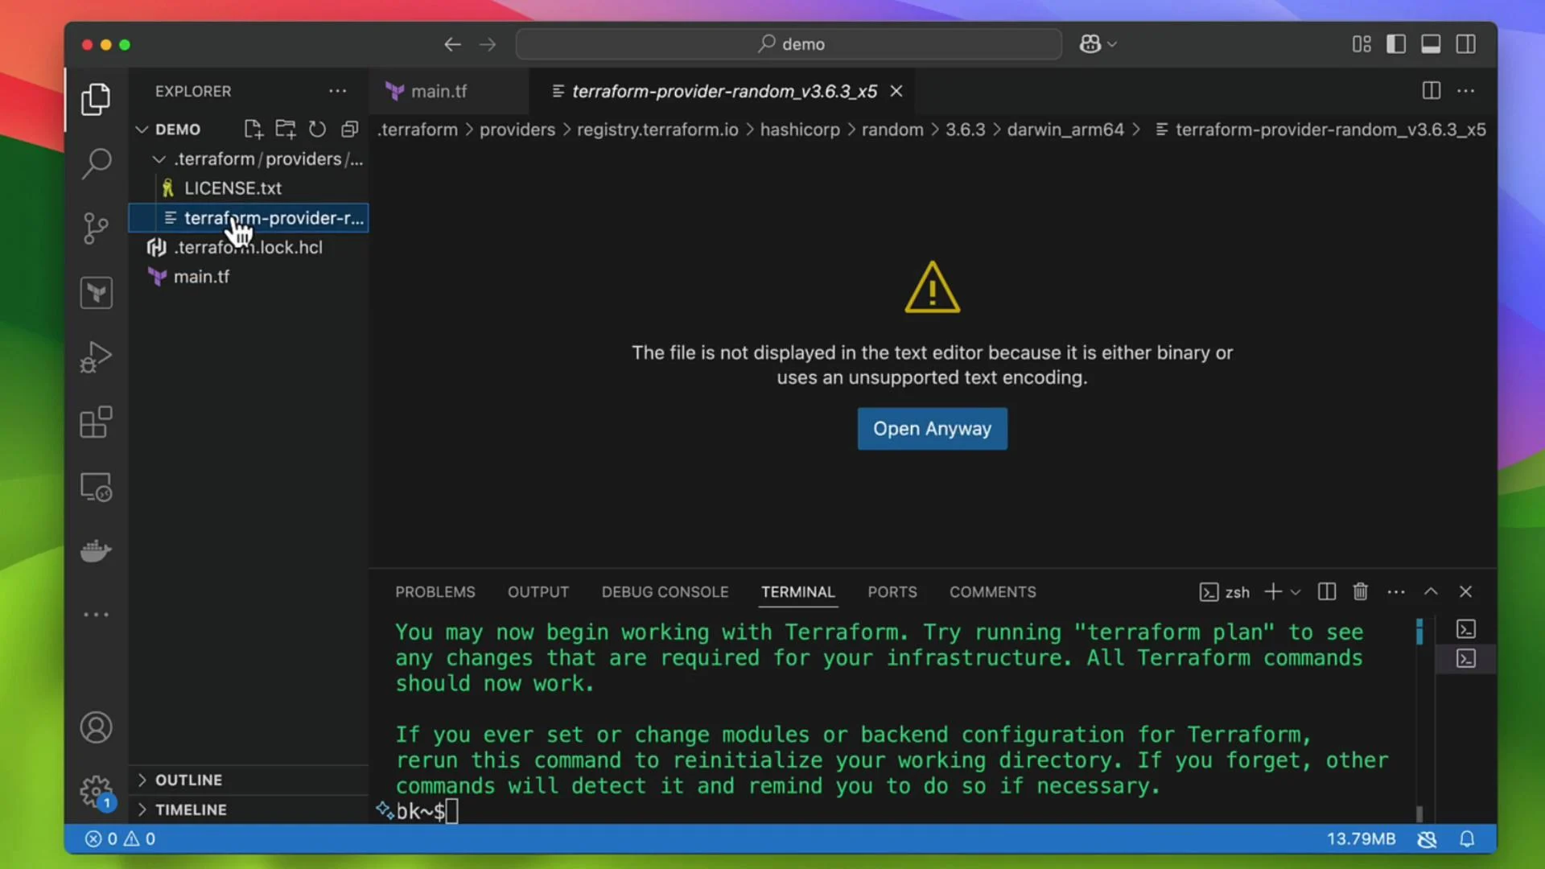Click the New File icon in Explorer
The width and height of the screenshot is (1545, 869).
(253, 130)
